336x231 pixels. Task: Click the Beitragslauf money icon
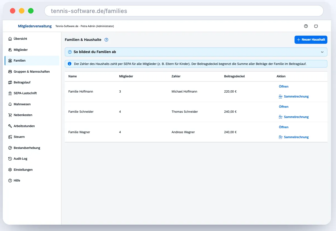click(10, 82)
